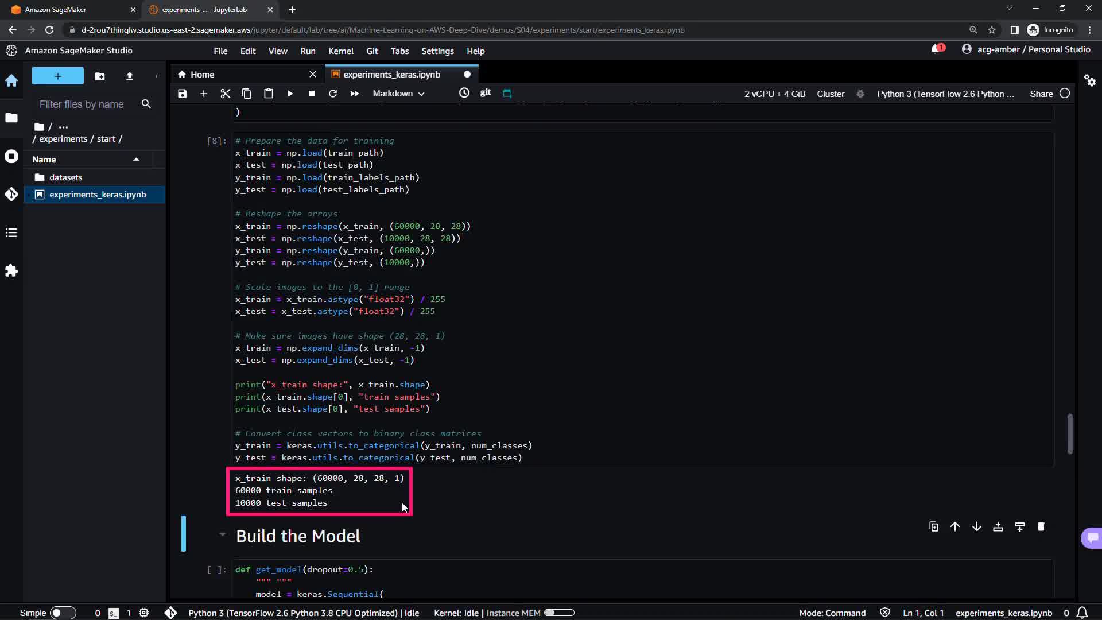Toggle the Share notebook circle
Image resolution: width=1102 pixels, height=620 pixels.
(1065, 94)
